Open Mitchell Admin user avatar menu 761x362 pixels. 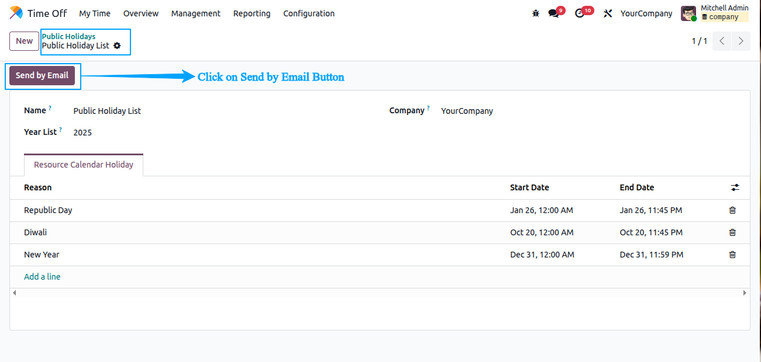point(688,13)
